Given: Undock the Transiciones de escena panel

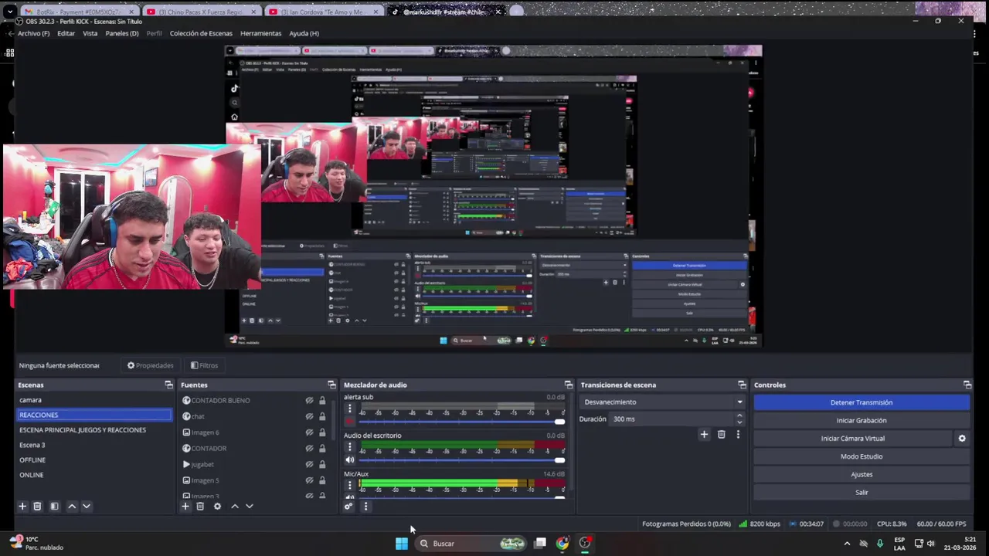Looking at the screenshot, I should pos(742,385).
